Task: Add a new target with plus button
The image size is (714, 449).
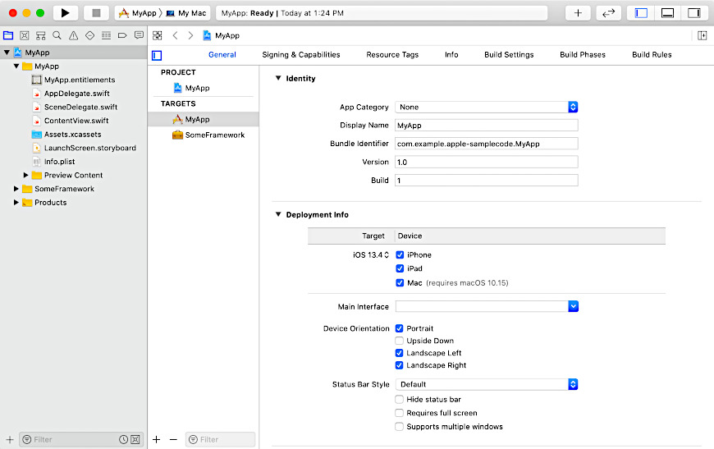Action: click(x=156, y=439)
